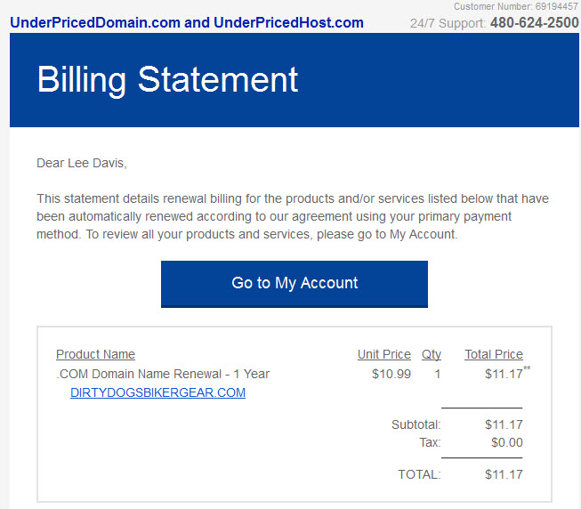Click the Qty column header
This screenshot has width=581, height=509.
(x=432, y=354)
